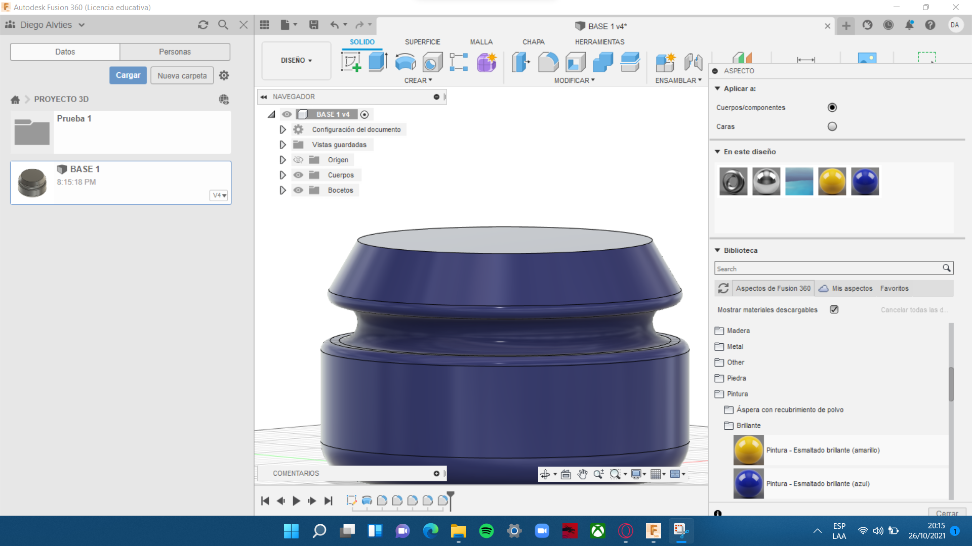
Task: Select the Joint tool
Action: (x=693, y=62)
